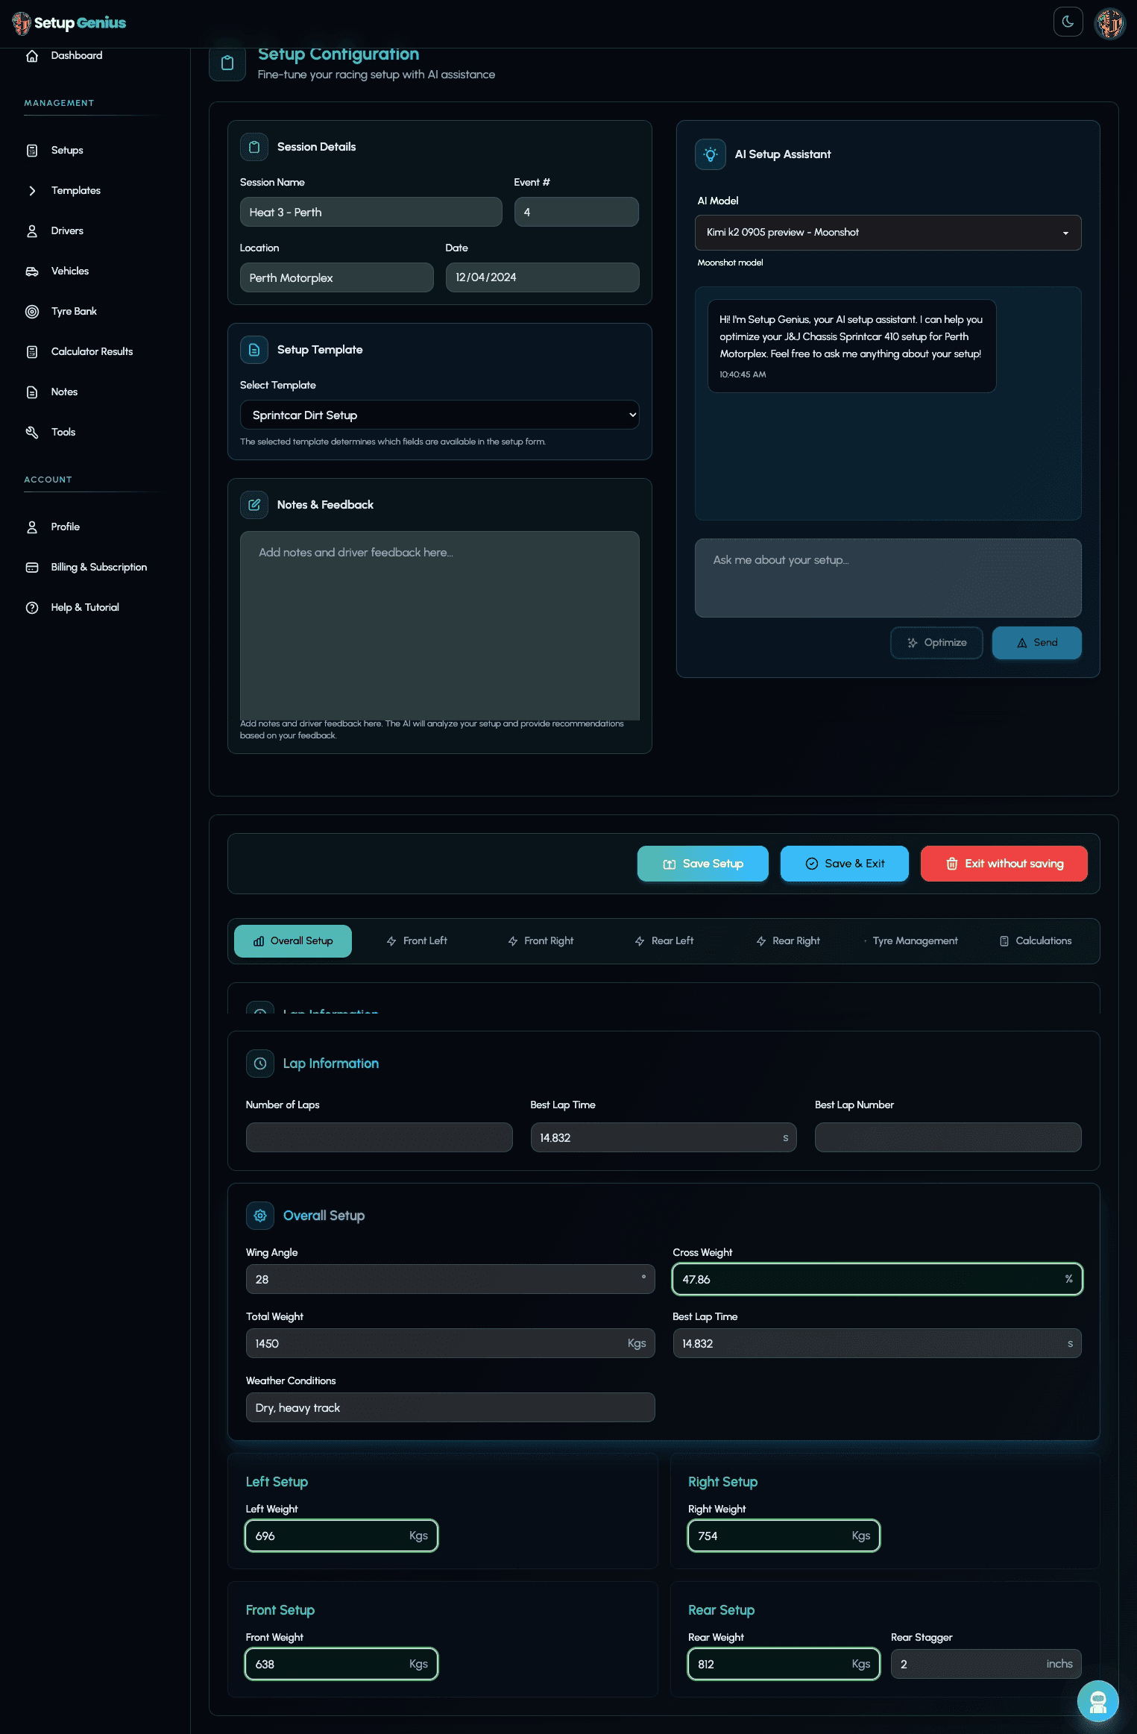
Task: Switch to the Front Right tab
Action: (541, 941)
